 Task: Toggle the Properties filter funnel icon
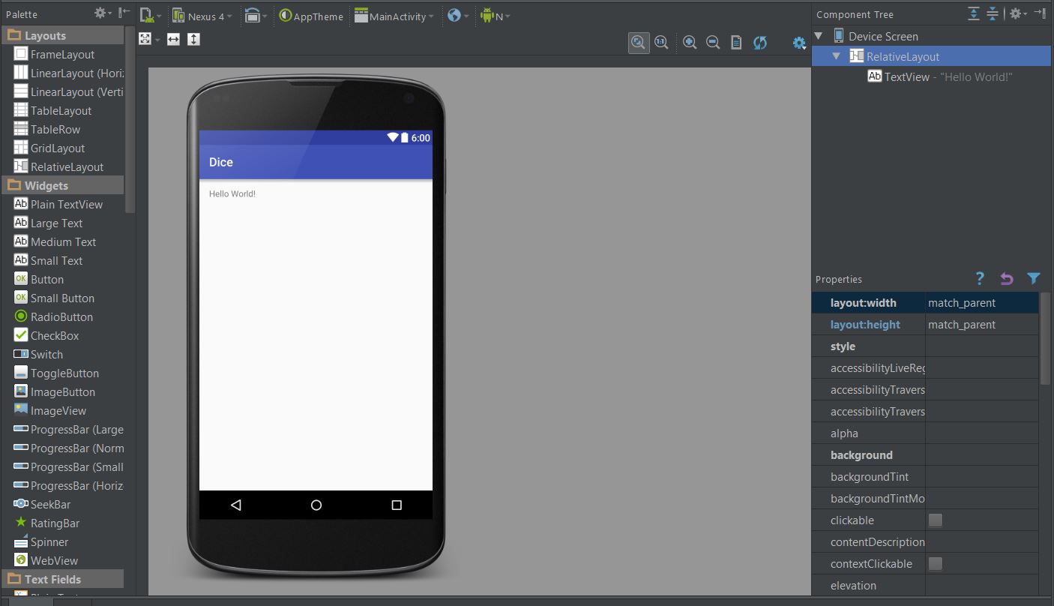point(1034,278)
